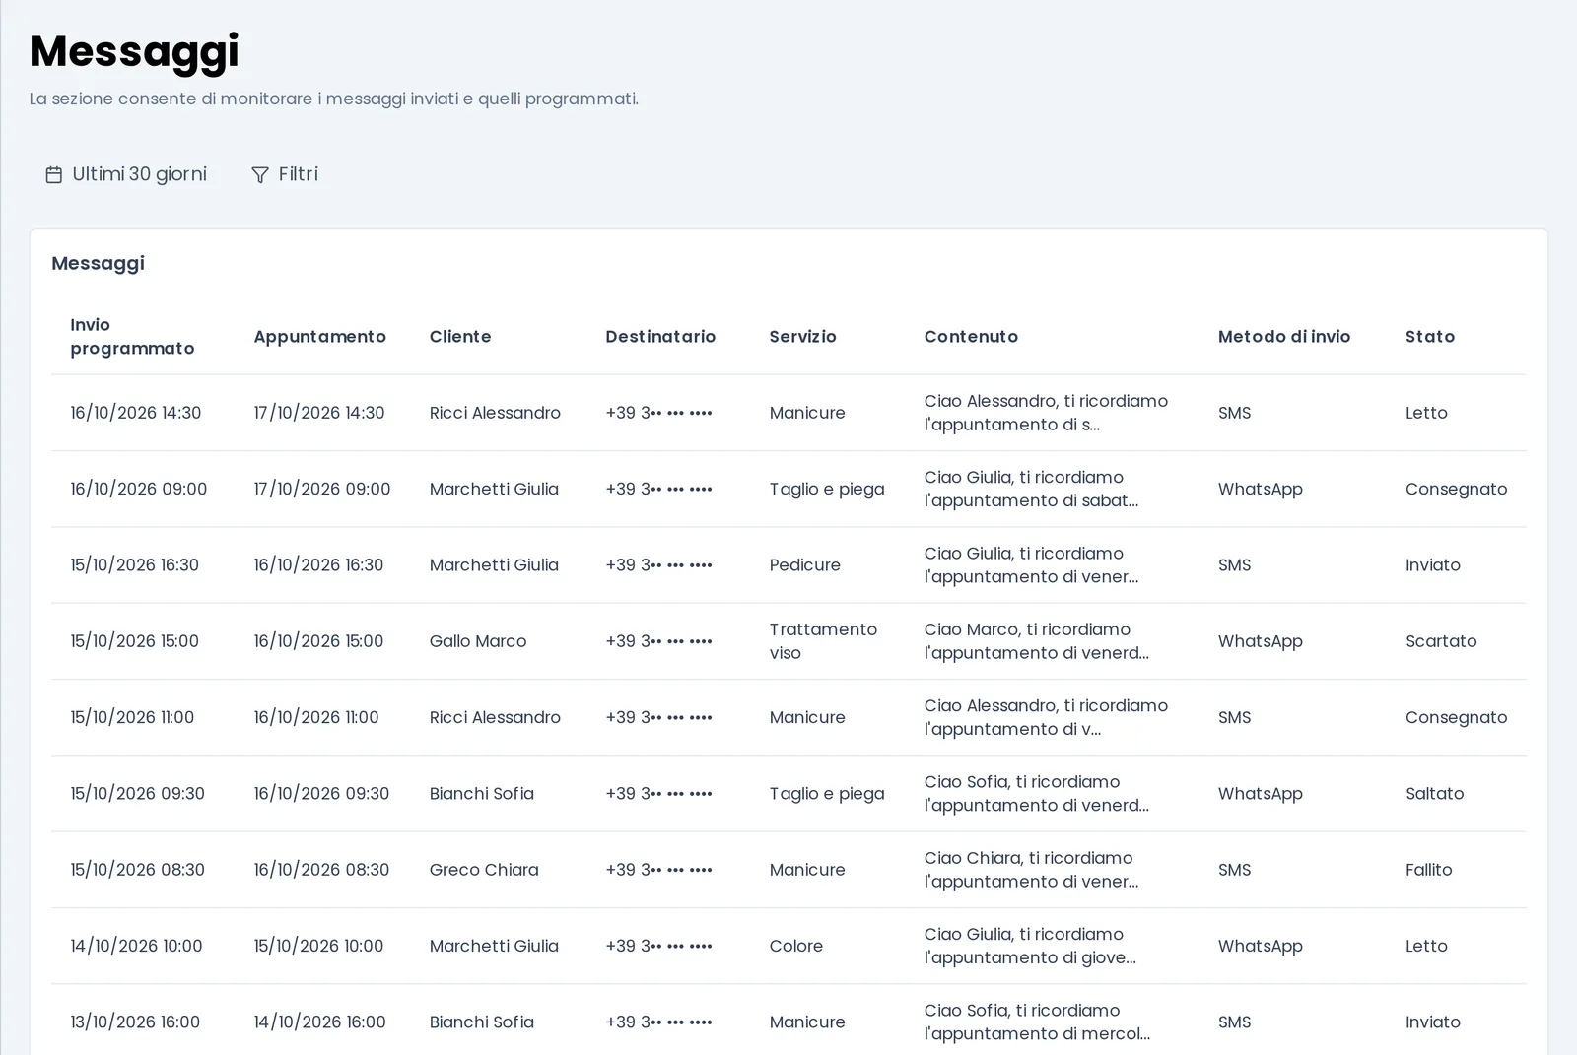Click the Invio programmato column header
The height and width of the screenshot is (1055, 1577).
point(132,337)
